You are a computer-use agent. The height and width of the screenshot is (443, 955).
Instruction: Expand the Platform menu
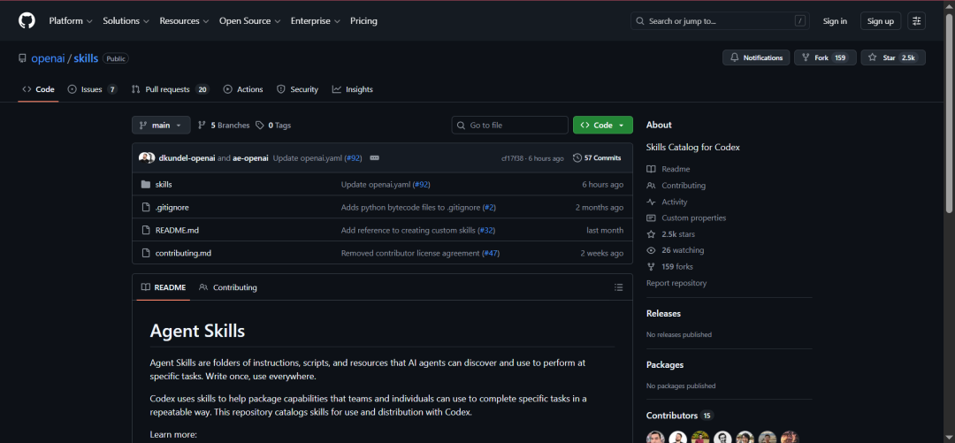(71, 20)
